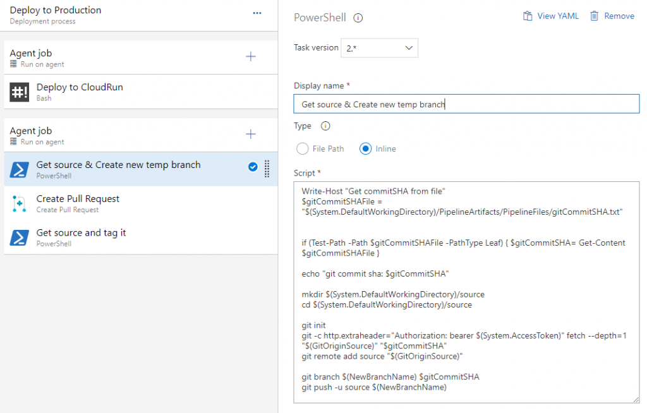
Task: Click the View YAML link
Action: click(x=551, y=16)
